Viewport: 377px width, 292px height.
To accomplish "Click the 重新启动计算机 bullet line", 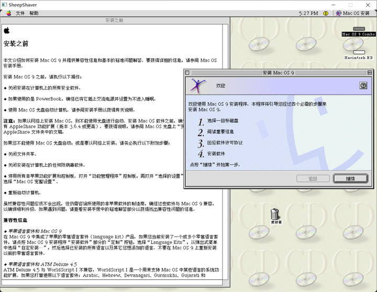I will point(24,193).
